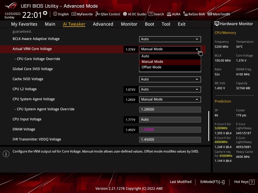Screen dimensions: 258x193
Task: Choose Offset Mode in dropdown list
Action: point(170,67)
